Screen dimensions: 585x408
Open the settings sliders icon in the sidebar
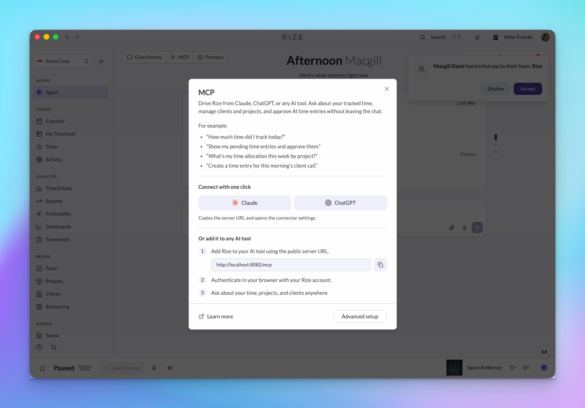point(54,347)
